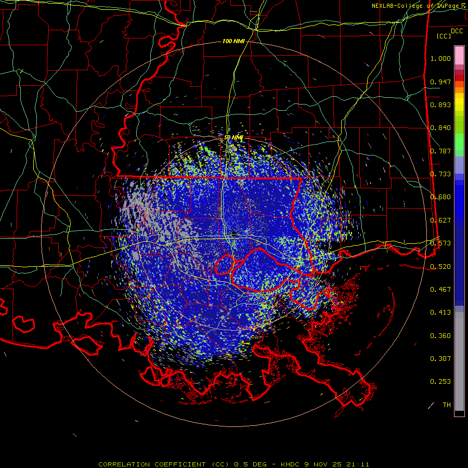
Task: Click the 1.000 legend value
Action: 440,58
